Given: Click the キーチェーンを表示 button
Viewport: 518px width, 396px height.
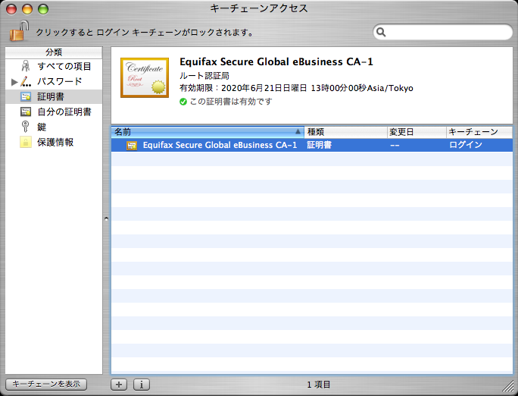Looking at the screenshot, I should 46,384.
